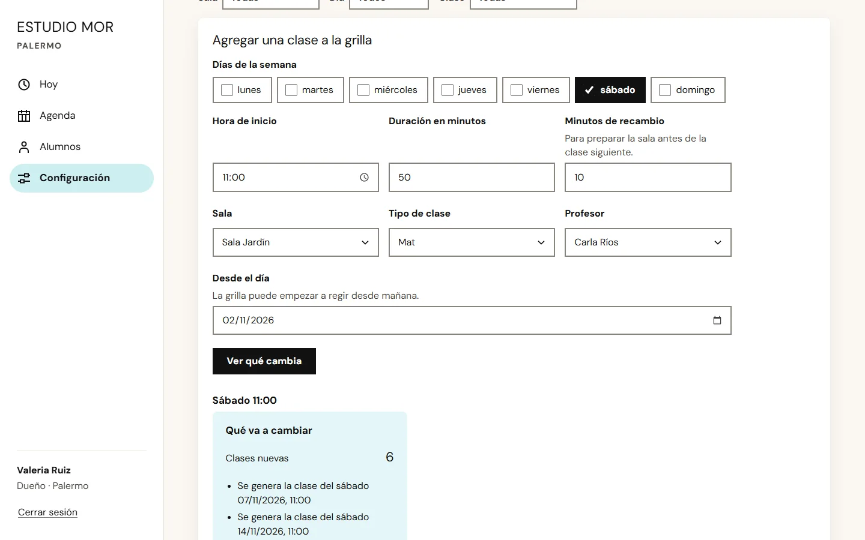Image resolution: width=865 pixels, height=540 pixels.
Task: Open the date picker calendar icon
Action: [x=717, y=320]
